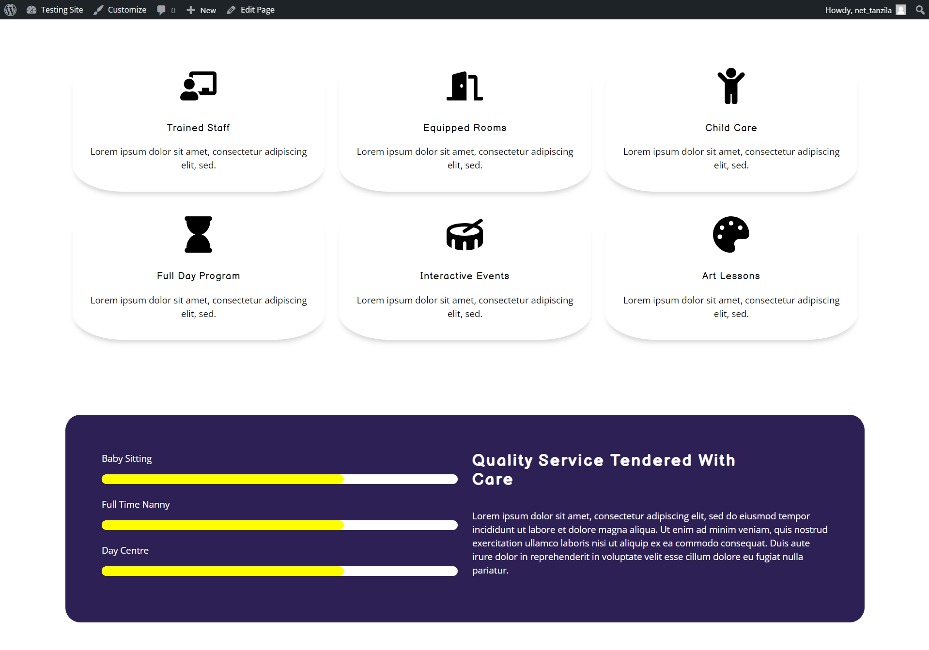Click the Art Lessons palette icon
Screen dimensions: 929x650
(731, 234)
